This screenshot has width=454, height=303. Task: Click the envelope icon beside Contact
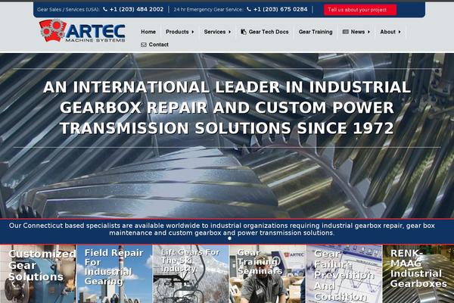(x=144, y=45)
